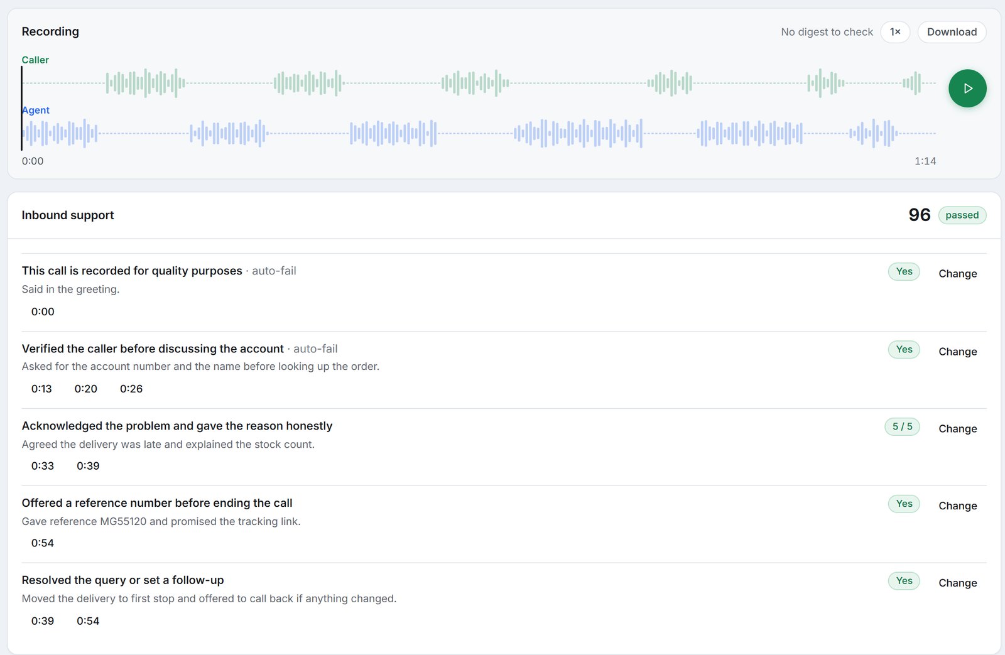Click 'Moved the delivery to first stop' note
This screenshot has height=655, width=1005.
209,598
